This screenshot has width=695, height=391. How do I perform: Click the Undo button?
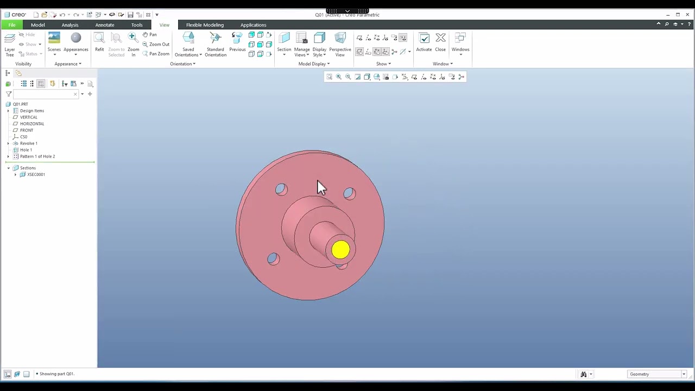point(62,15)
